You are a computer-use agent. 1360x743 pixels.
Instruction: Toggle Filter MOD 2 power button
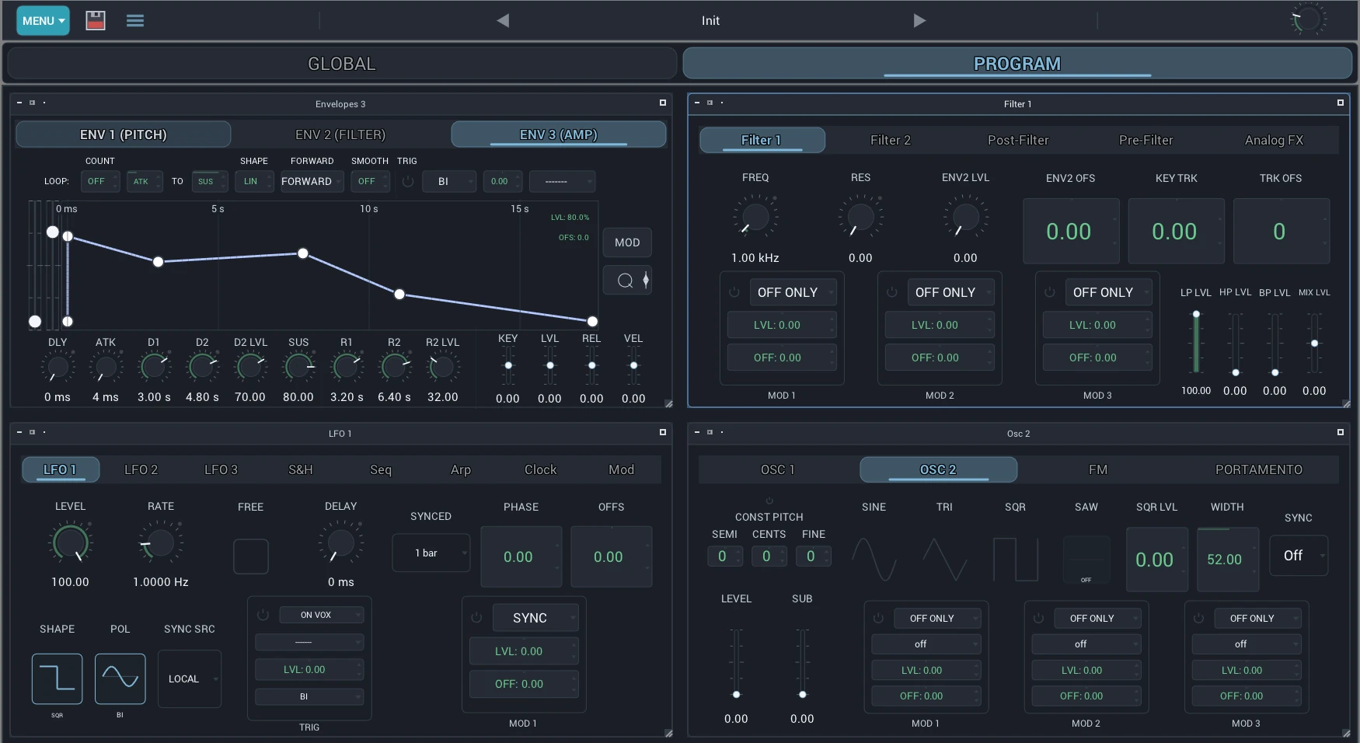892,292
